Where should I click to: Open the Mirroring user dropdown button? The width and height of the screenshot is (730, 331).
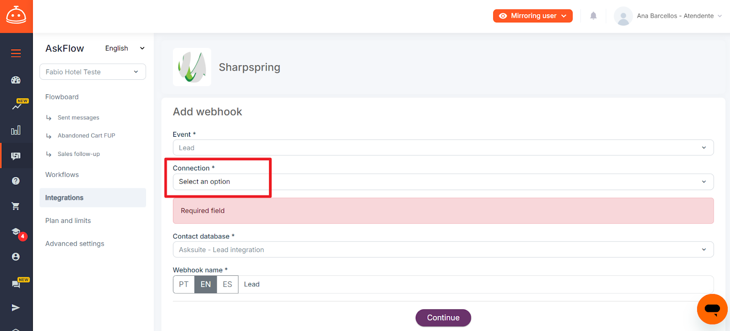pos(533,16)
